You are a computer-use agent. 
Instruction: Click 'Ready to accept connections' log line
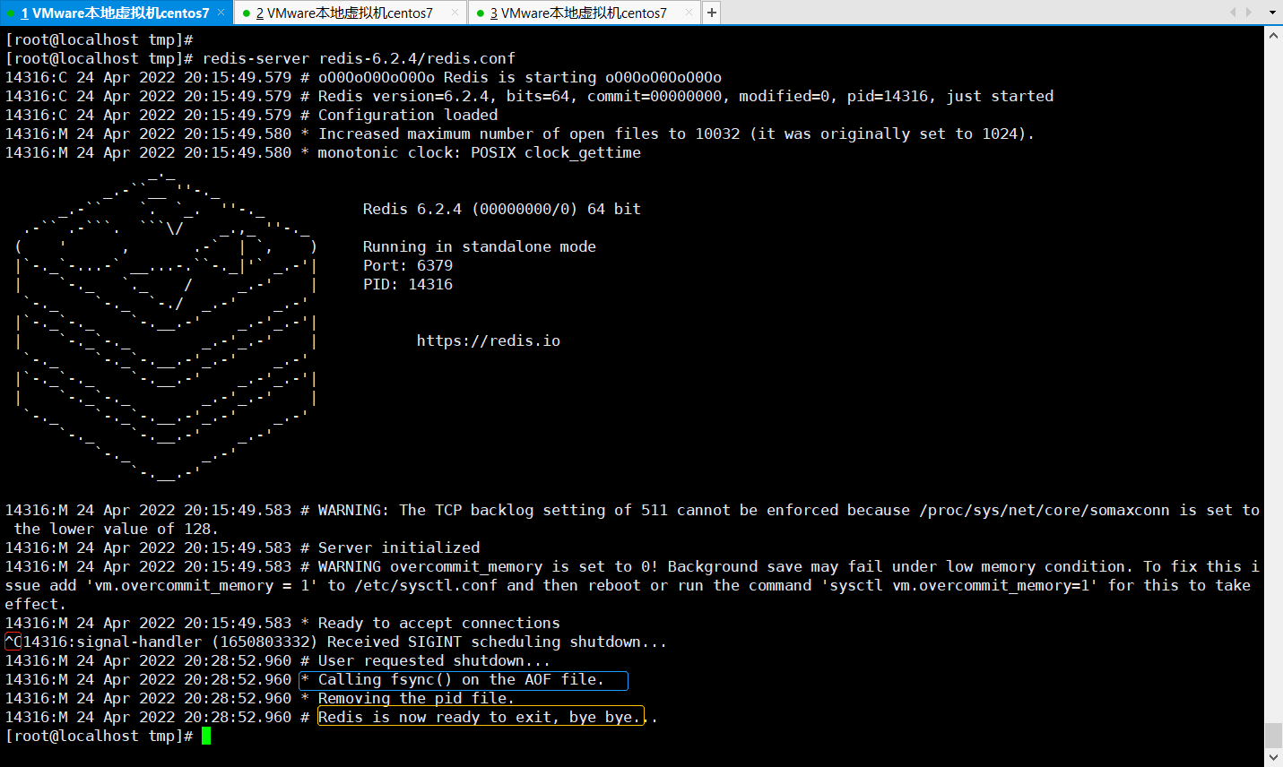pos(439,623)
